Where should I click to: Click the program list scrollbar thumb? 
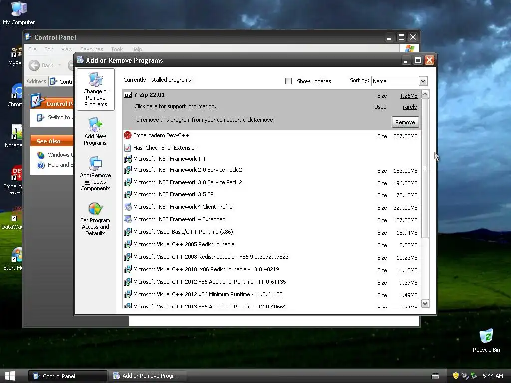pos(425,168)
